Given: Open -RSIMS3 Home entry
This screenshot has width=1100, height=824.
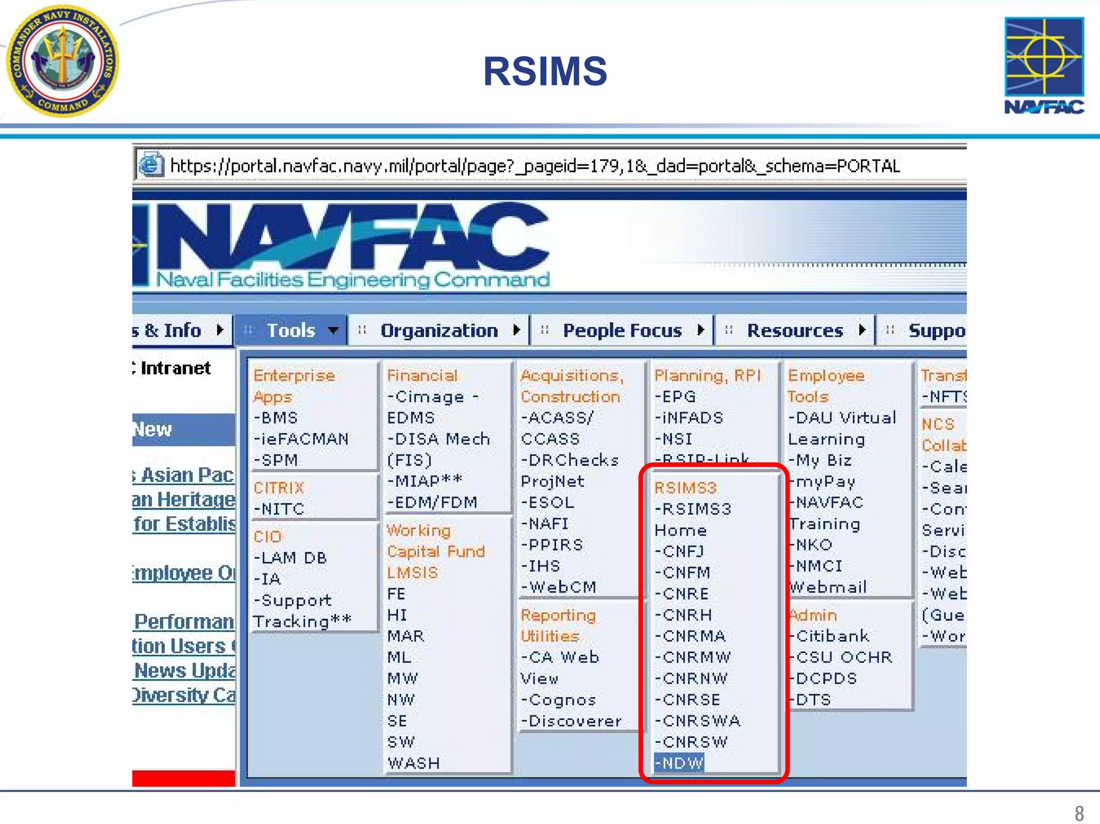Looking at the screenshot, I should coord(693,519).
